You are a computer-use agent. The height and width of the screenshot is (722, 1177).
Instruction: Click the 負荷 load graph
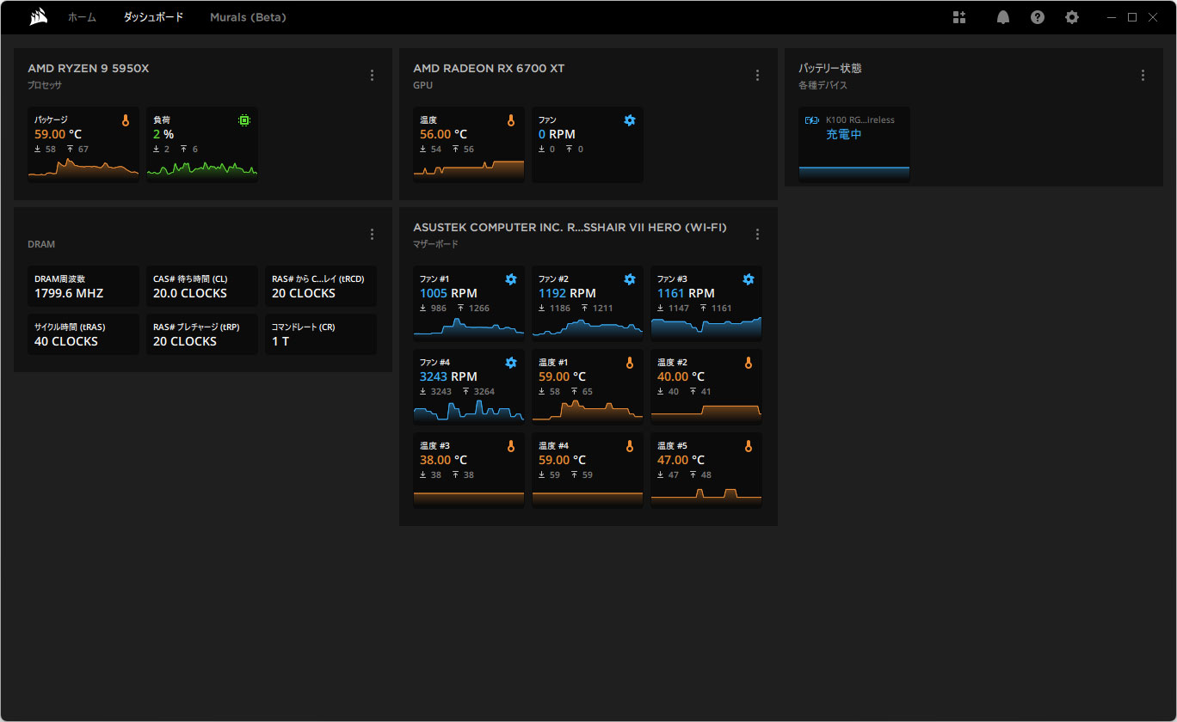201,168
